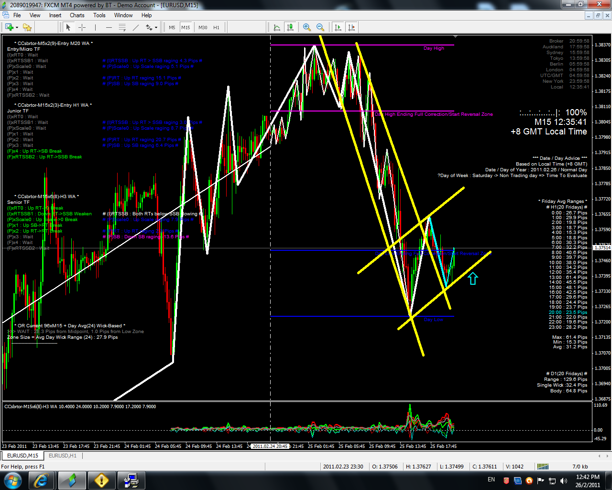Switch to Line Chart display

click(x=277, y=27)
